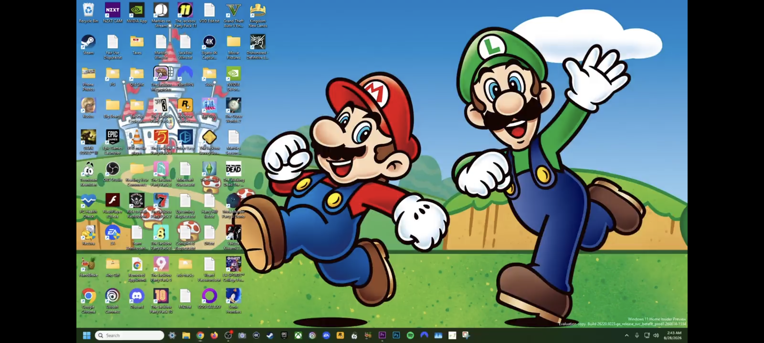
Task: Select the Ride to Hell Retribution shortcut
Action: [137, 205]
